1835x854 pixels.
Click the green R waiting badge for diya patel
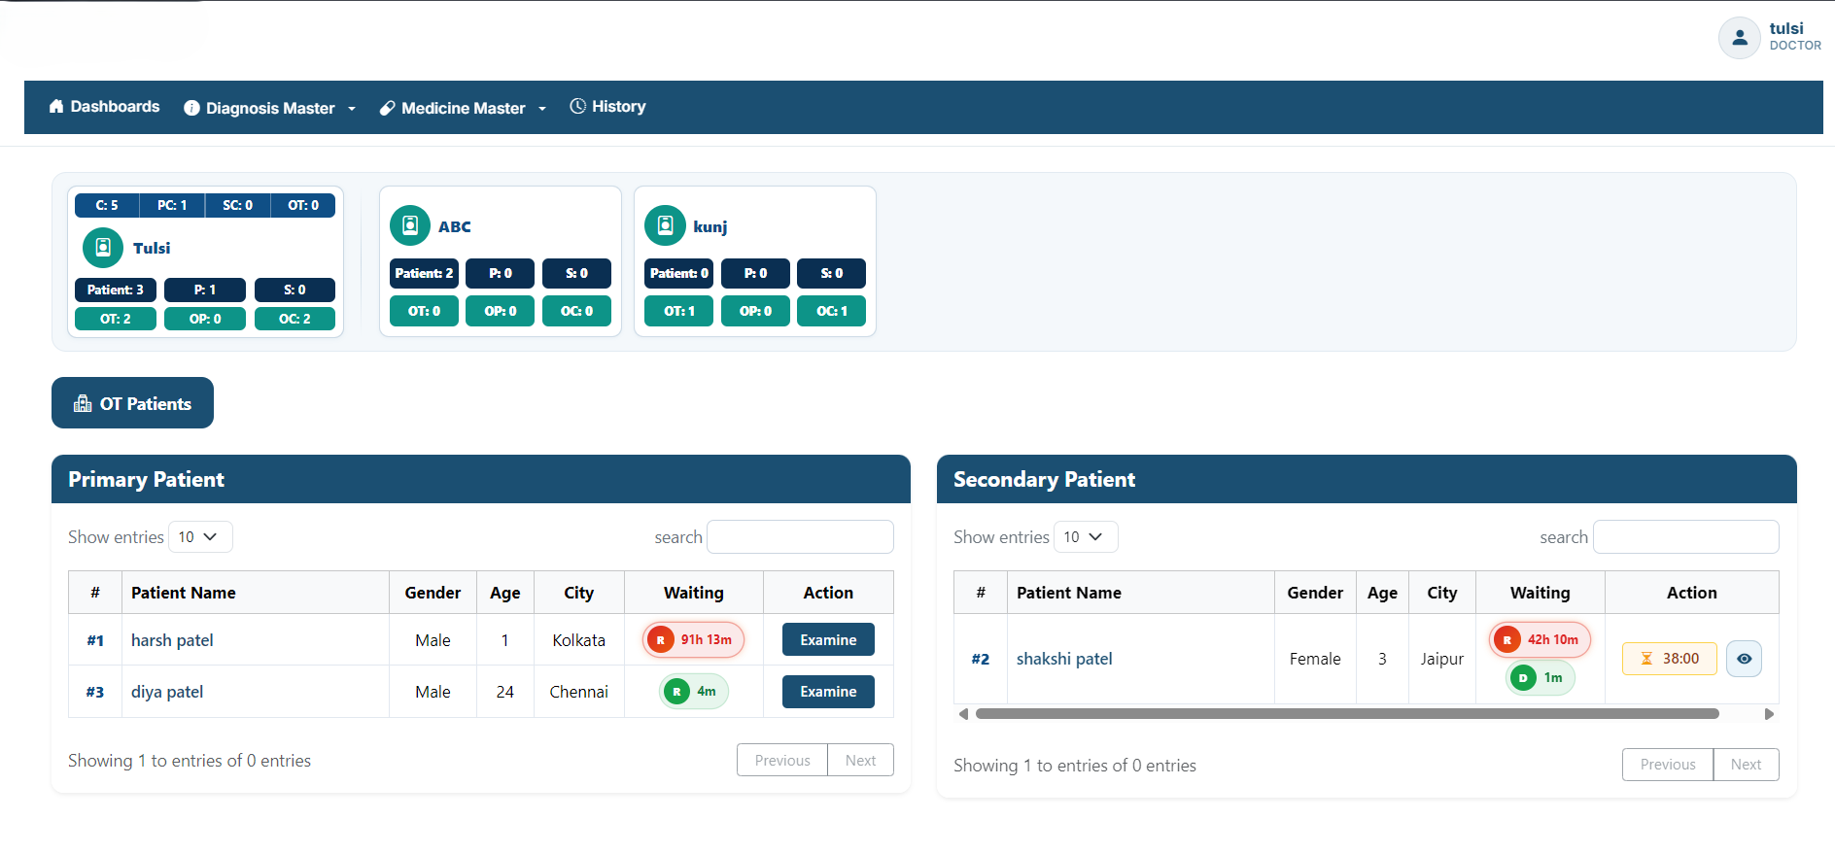click(x=693, y=692)
